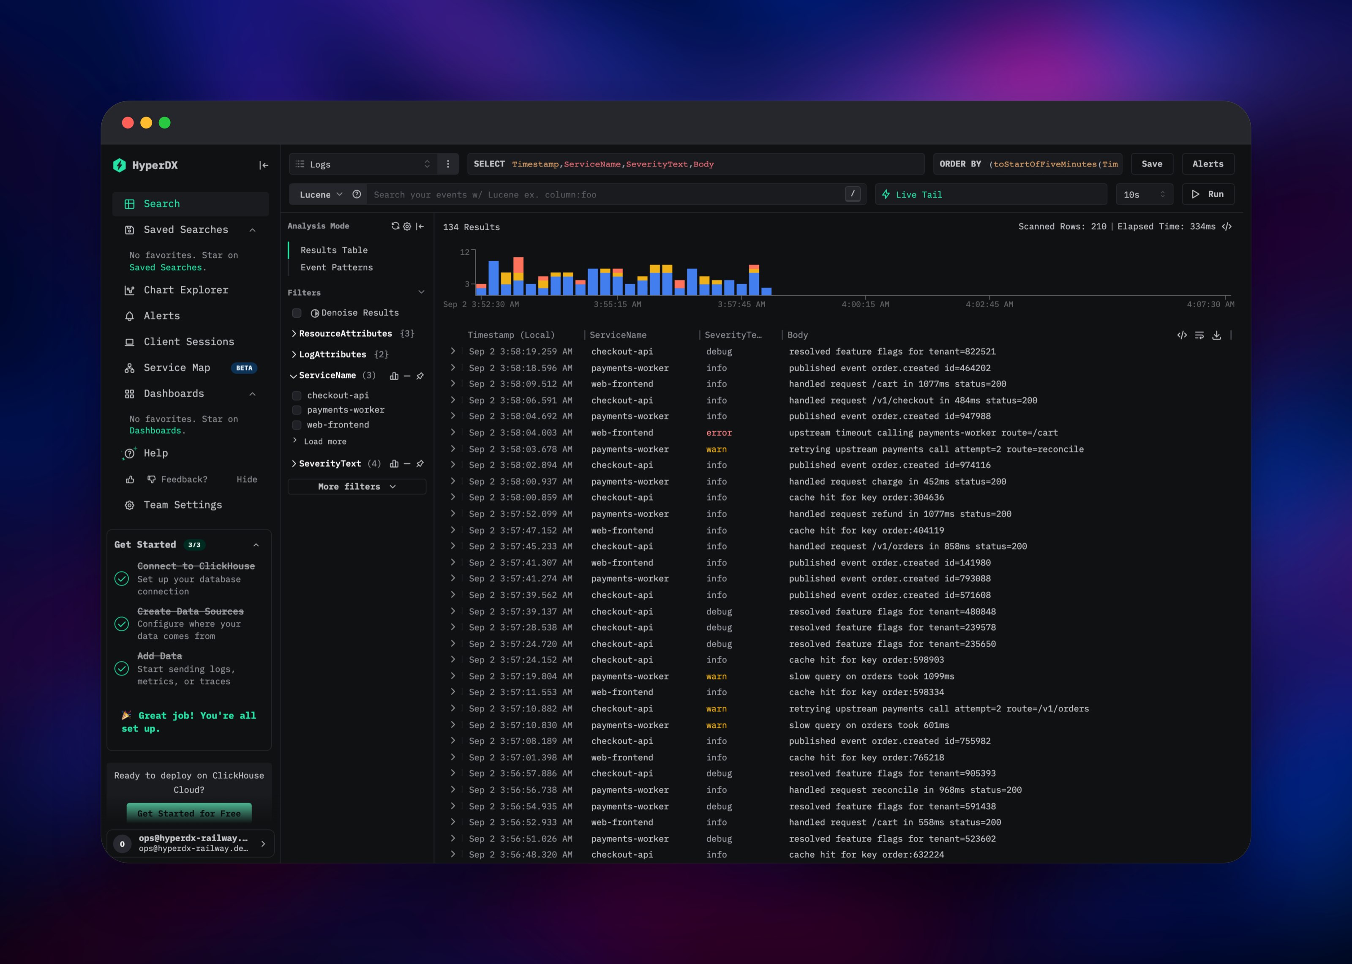
Task: Select Results Table analysis mode
Action: (333, 250)
